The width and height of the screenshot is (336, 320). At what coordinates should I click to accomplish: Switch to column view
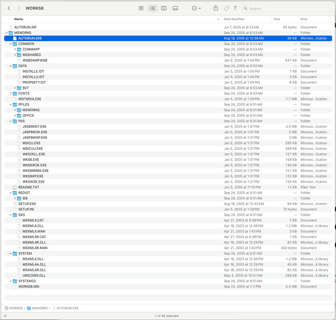coord(164,8)
